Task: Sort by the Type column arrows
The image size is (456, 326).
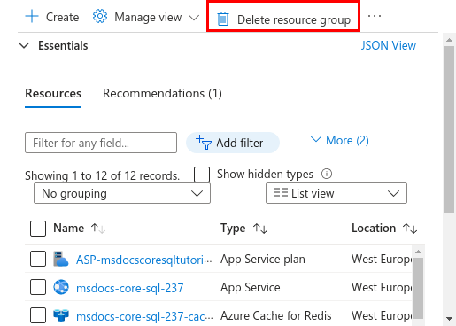Action: click(x=260, y=229)
